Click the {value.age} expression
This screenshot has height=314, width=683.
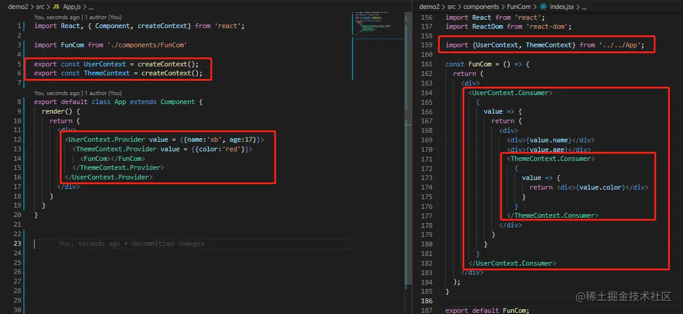[x=547, y=150]
